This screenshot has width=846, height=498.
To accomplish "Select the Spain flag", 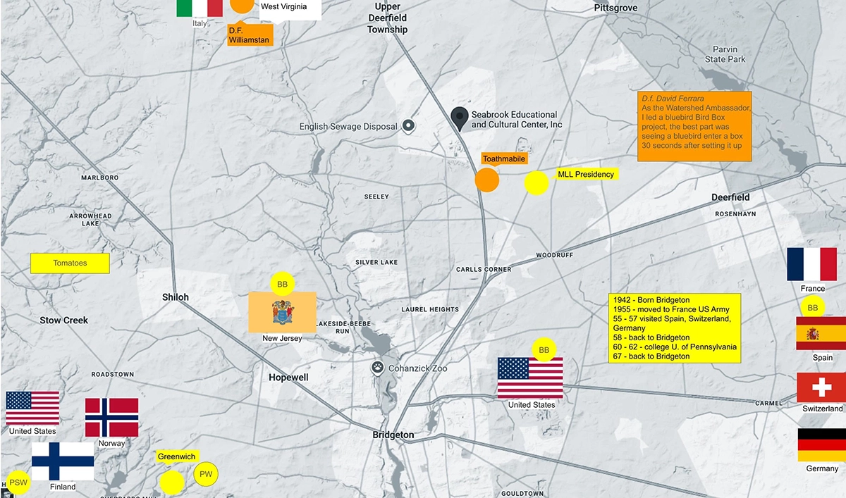I will point(821,334).
